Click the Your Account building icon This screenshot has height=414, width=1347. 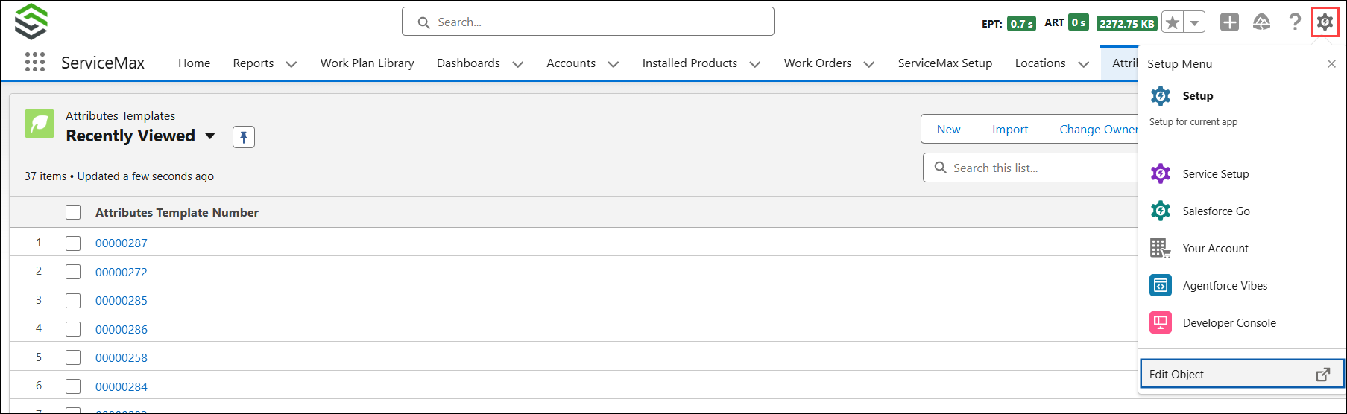(x=1161, y=248)
